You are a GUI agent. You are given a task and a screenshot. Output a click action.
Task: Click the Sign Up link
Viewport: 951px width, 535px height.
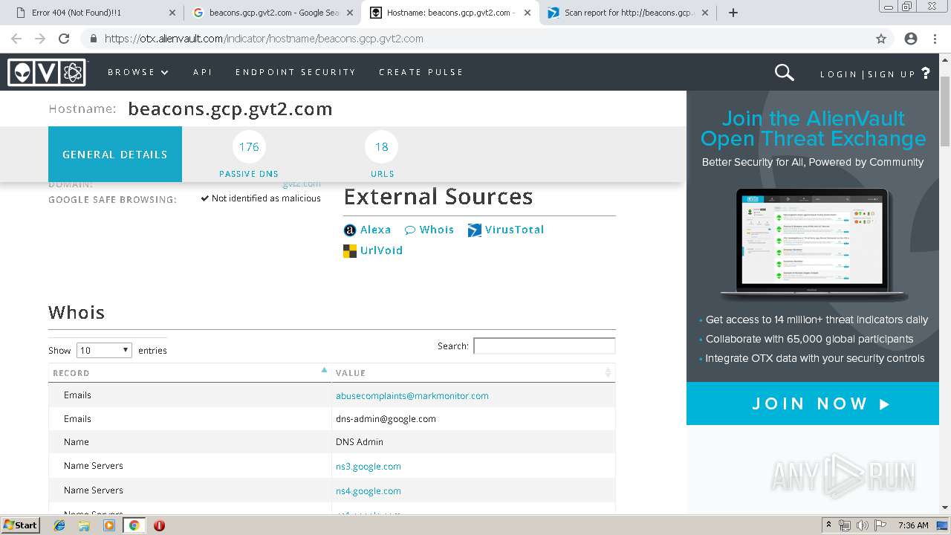pos(892,74)
